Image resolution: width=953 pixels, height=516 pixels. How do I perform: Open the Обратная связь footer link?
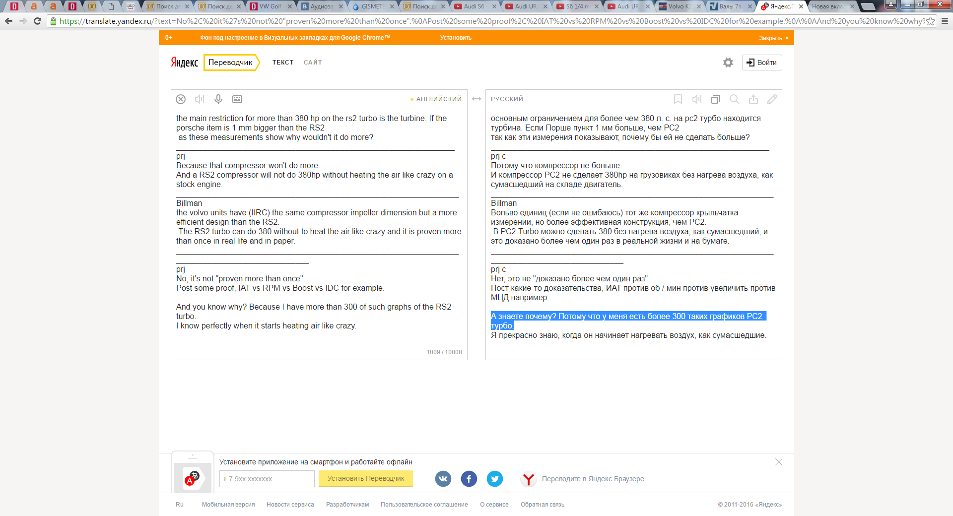pos(542,505)
